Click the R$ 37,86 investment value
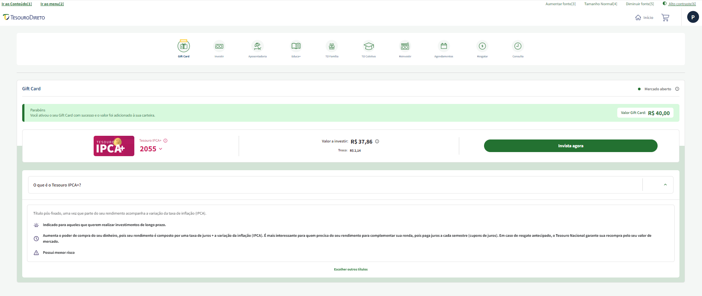Image resolution: width=702 pixels, height=296 pixels. [362, 142]
